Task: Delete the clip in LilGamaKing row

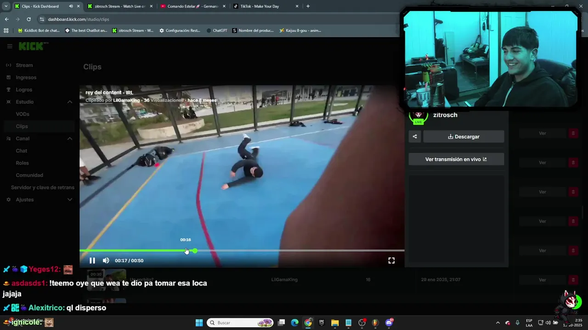Action: coord(573,280)
